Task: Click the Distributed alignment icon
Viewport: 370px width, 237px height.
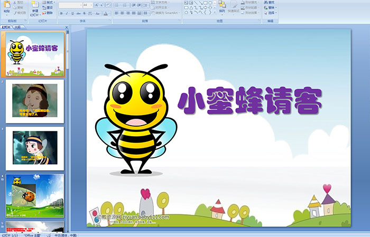Action: 139,13
